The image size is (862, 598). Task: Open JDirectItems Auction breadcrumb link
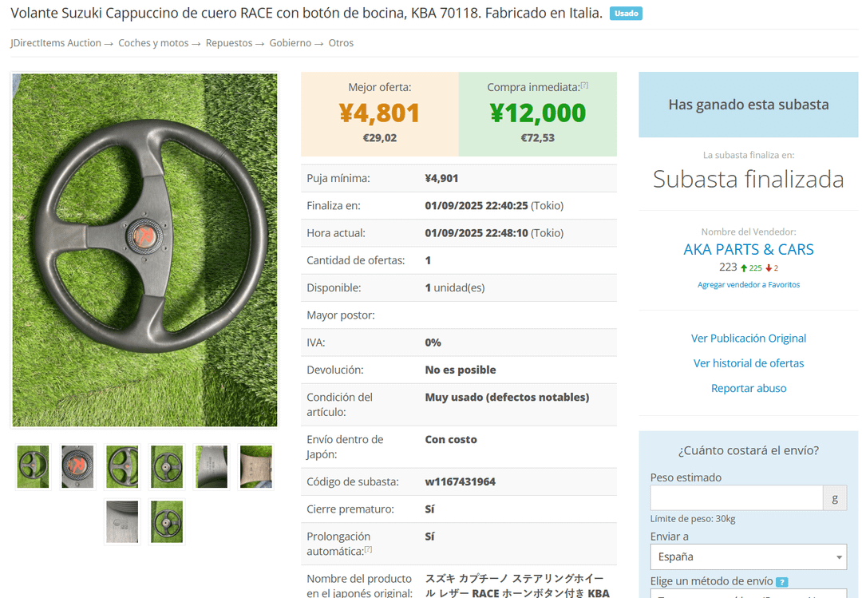pyautogui.click(x=56, y=43)
